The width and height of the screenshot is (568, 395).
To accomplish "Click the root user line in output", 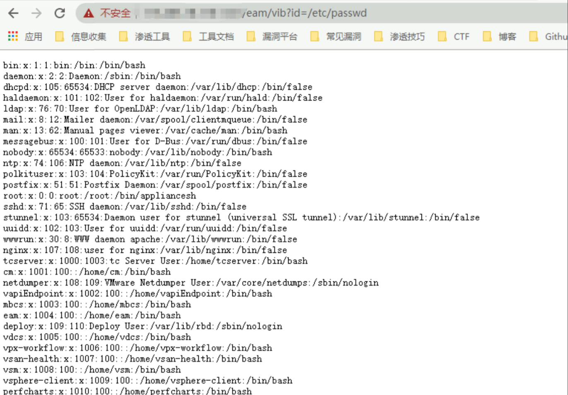I will click(x=99, y=196).
